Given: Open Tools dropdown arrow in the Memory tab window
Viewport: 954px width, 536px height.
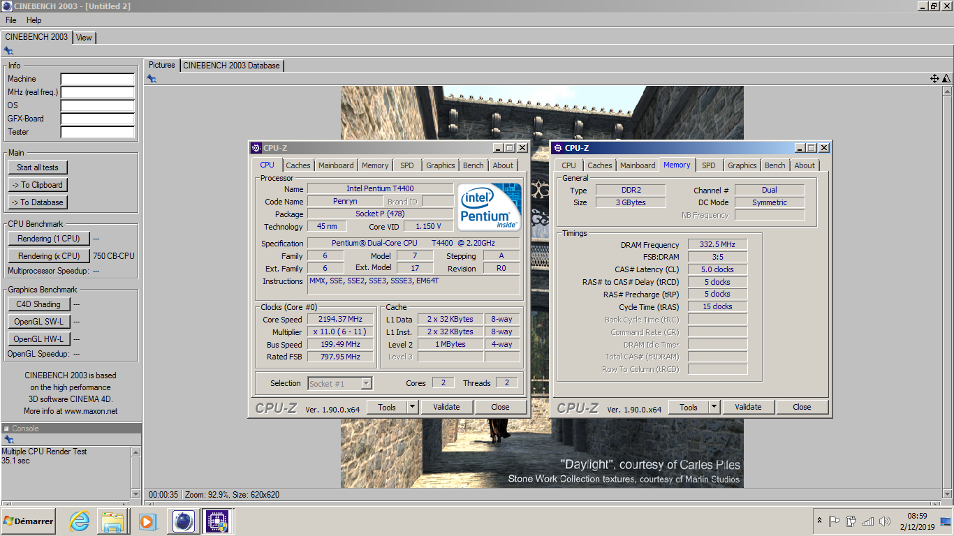Looking at the screenshot, I should 714,407.
